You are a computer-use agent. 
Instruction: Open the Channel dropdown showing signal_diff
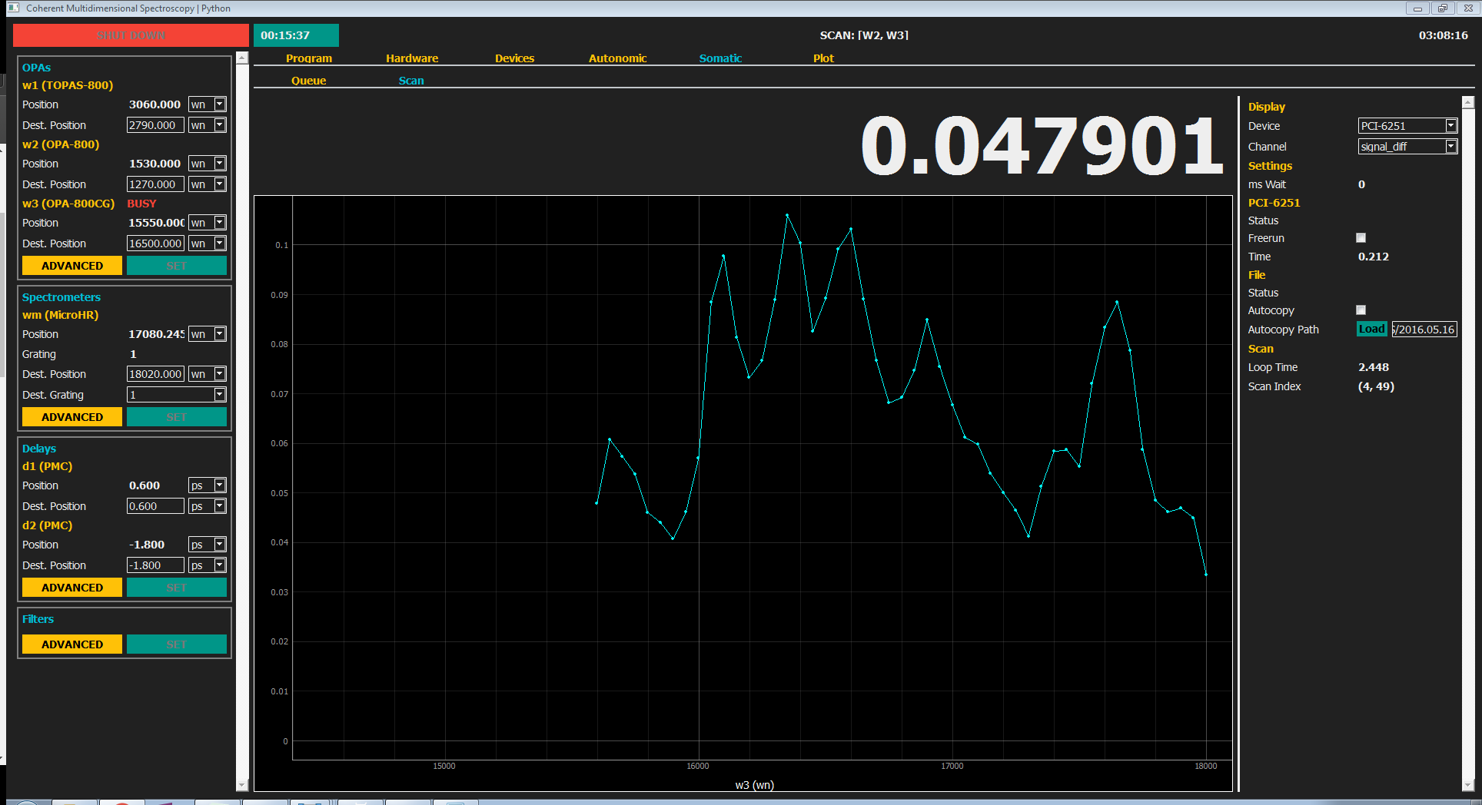coord(1450,147)
